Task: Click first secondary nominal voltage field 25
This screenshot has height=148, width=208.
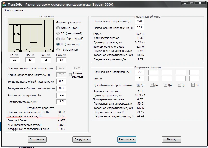Action: [x=140, y=72]
